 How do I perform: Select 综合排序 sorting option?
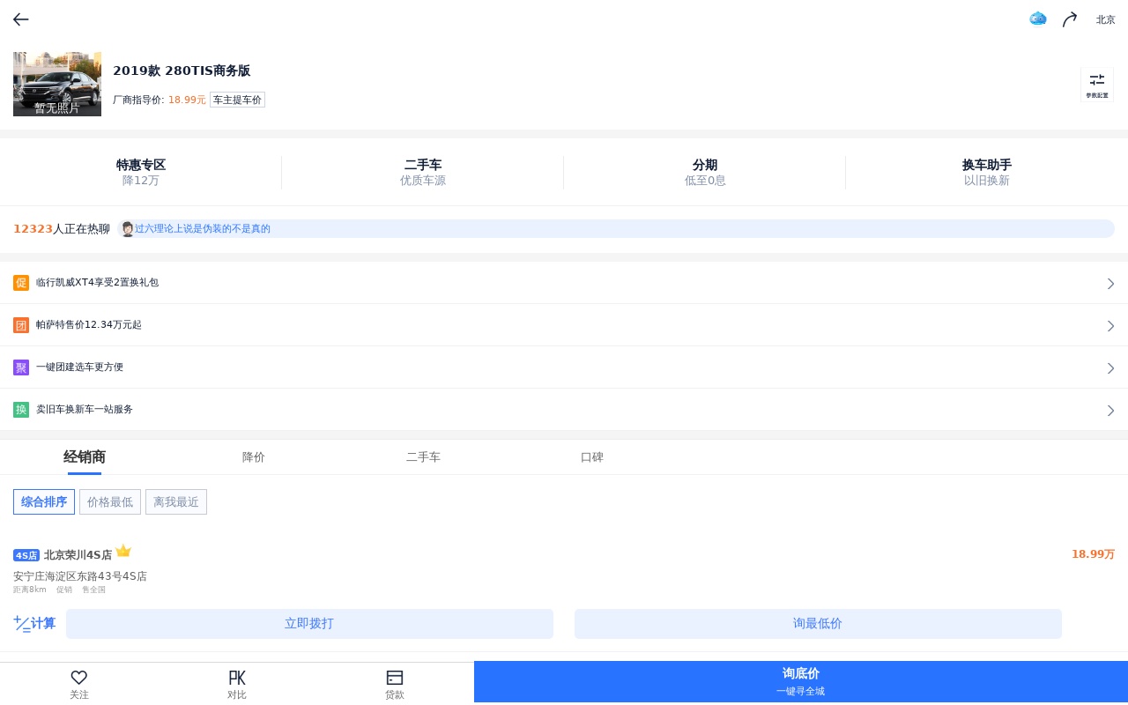[x=44, y=501]
